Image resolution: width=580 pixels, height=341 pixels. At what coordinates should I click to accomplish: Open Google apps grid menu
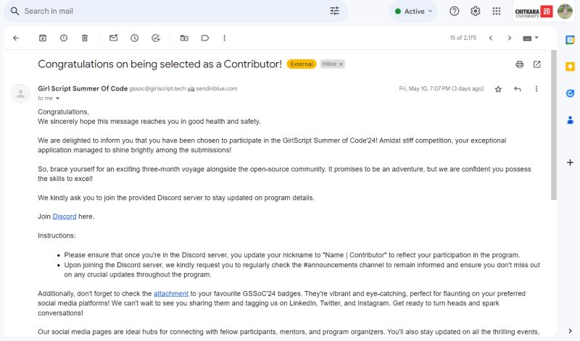497,11
